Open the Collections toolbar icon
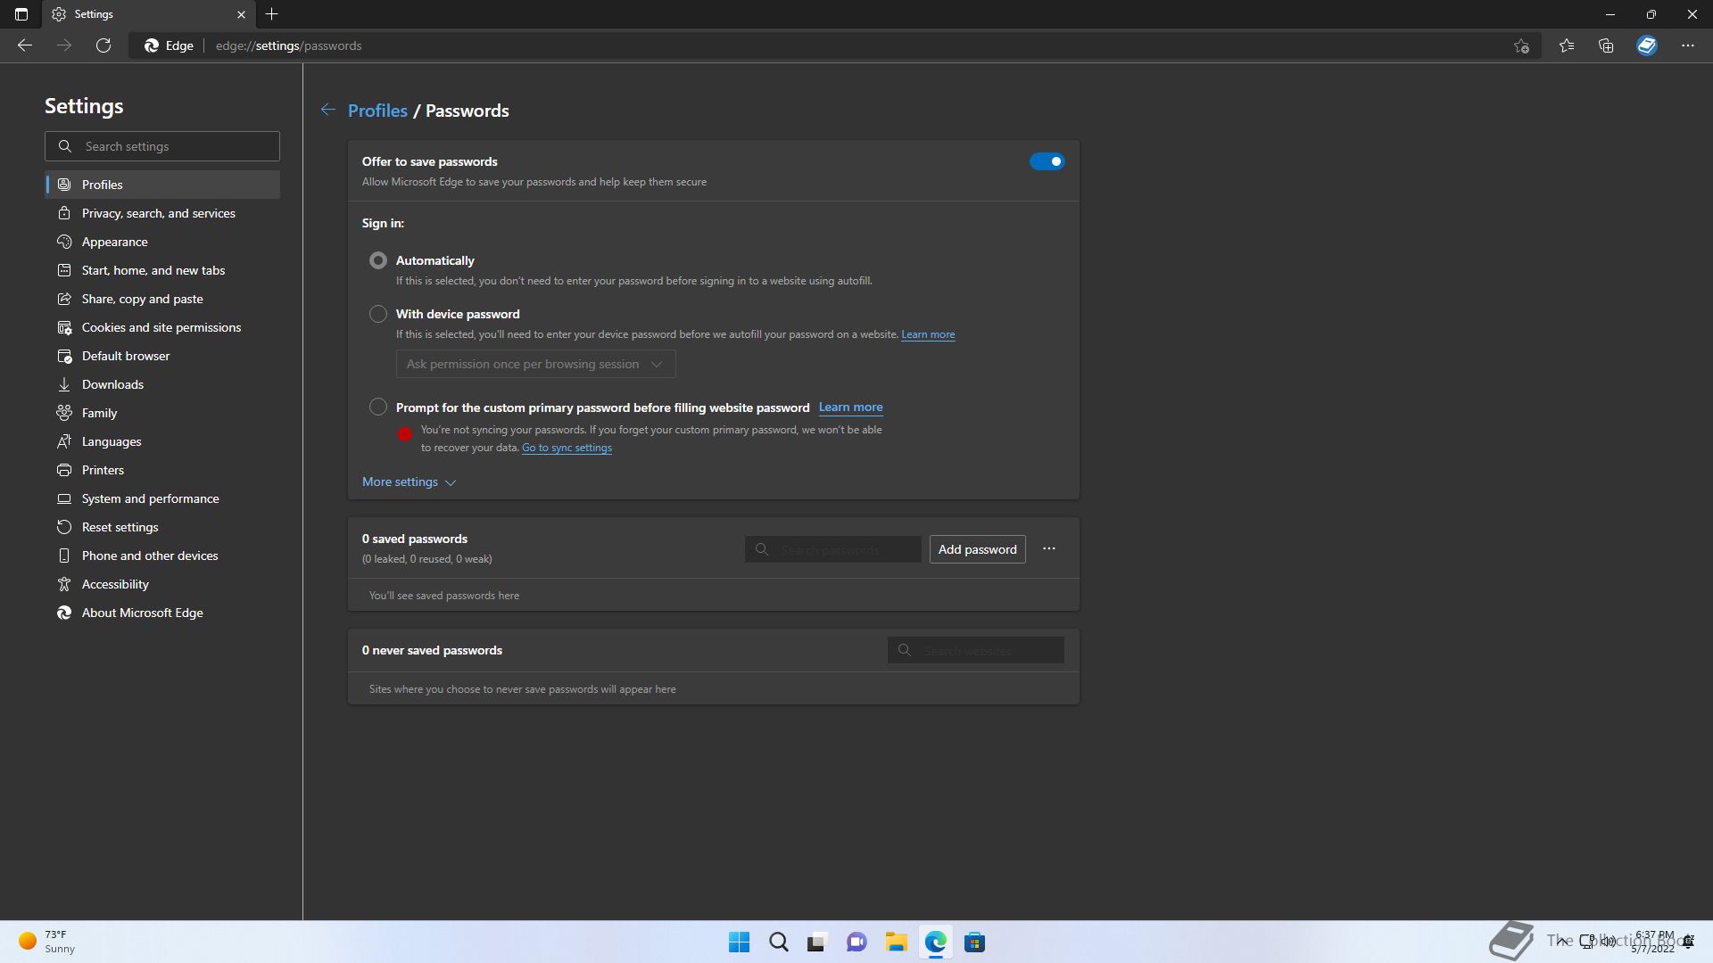 (1606, 45)
